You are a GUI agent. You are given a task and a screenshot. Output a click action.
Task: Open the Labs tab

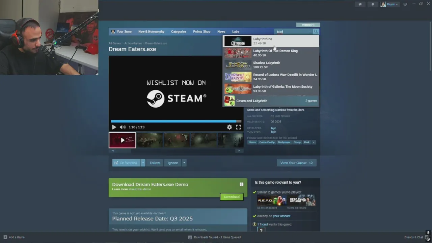236,32
